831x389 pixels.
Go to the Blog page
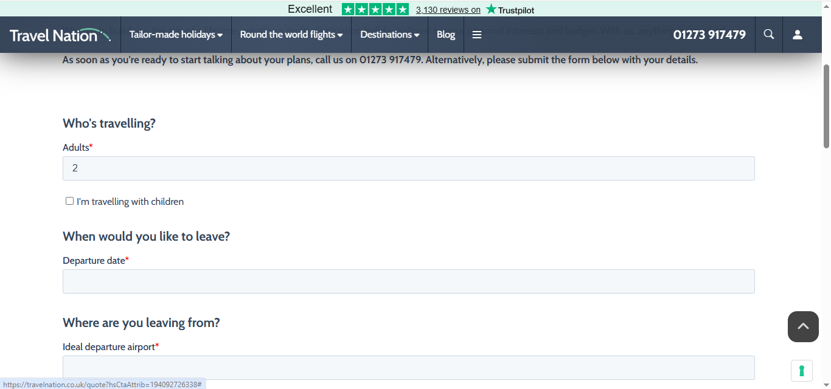pos(446,35)
